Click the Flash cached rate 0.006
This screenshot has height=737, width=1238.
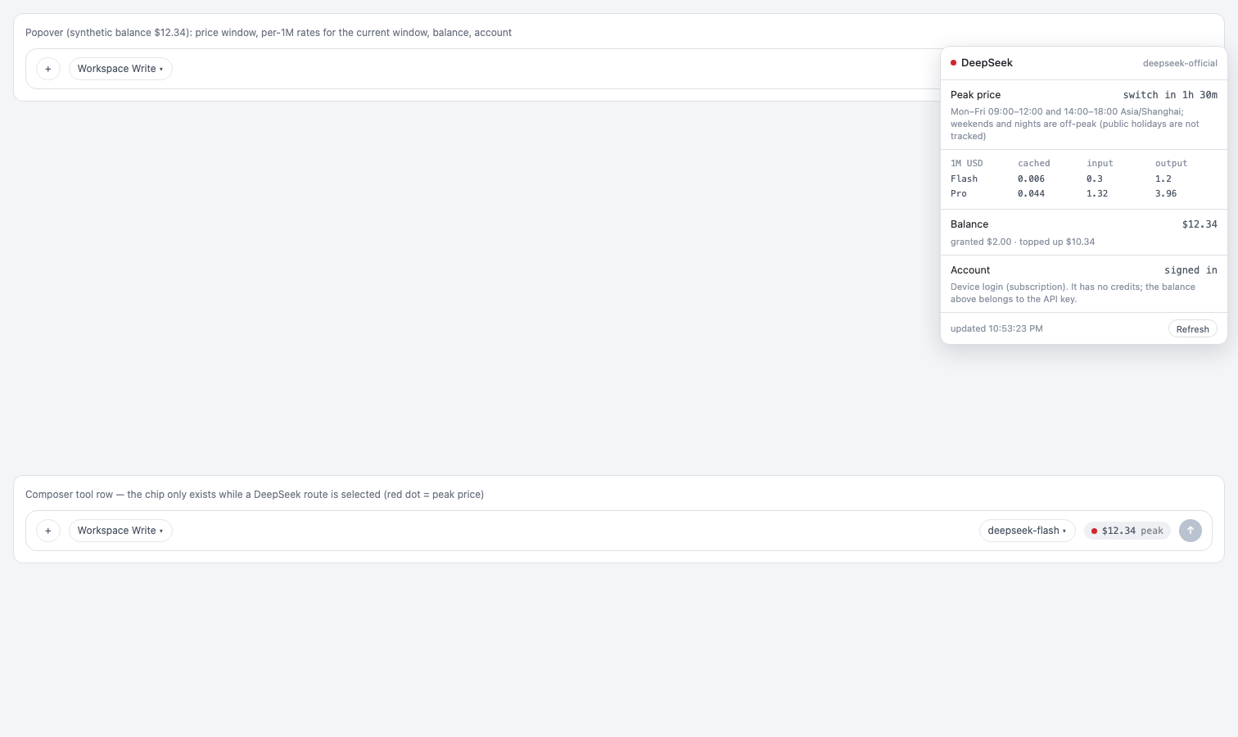coord(1031,179)
